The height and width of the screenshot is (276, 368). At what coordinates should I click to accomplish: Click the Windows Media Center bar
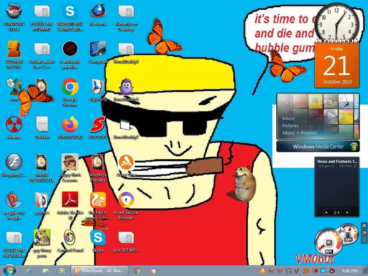click(318, 147)
